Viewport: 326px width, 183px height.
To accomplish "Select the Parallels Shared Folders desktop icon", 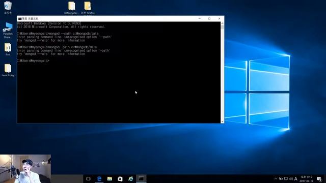I will coord(8,30).
